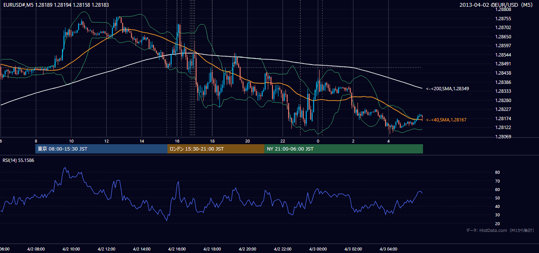Click hour marker 0 under the price chart

318,141
